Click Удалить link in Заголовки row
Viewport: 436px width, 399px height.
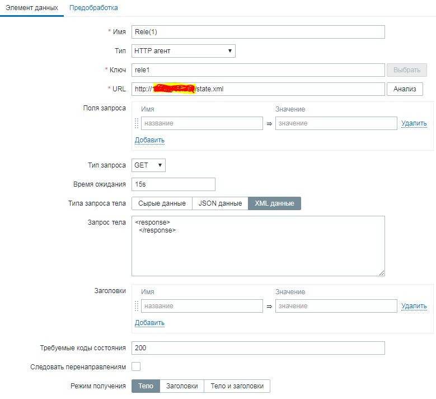[x=414, y=306]
